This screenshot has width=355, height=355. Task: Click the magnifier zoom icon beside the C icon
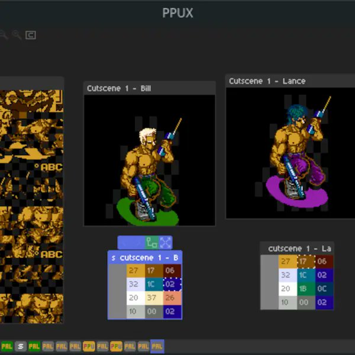[x=17, y=35]
